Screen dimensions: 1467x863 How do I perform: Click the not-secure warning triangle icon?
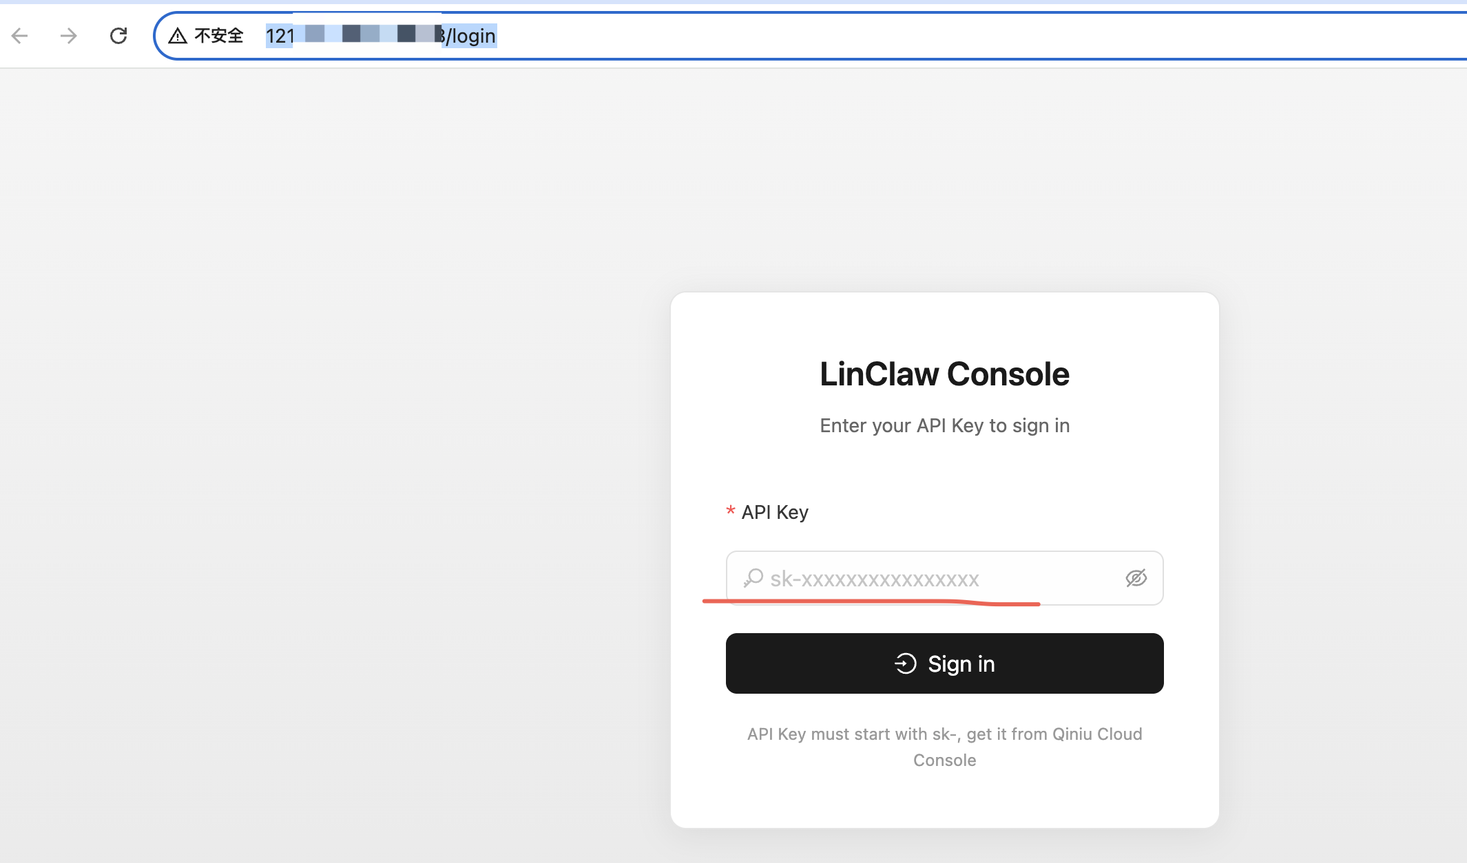[178, 36]
